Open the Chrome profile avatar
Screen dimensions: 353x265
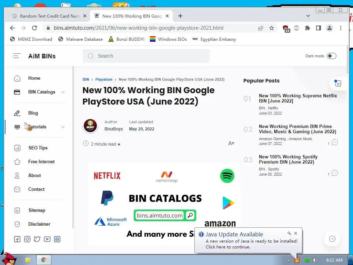[x=329, y=28]
